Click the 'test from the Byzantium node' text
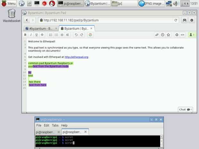199x149 pixels. (51, 66)
